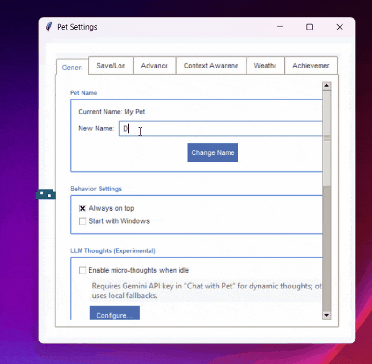Uncheck the Always on top checkbox
The width and height of the screenshot is (372, 364).
[82, 208]
